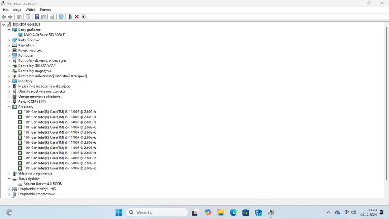Open the Pomoc menu
Image resolution: width=389 pixels, height=219 pixels.
click(46, 10)
